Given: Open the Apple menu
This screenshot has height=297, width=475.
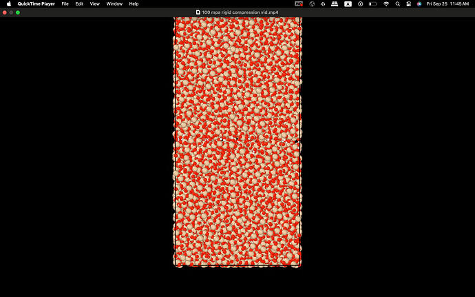Looking at the screenshot, I should click(x=9, y=4).
